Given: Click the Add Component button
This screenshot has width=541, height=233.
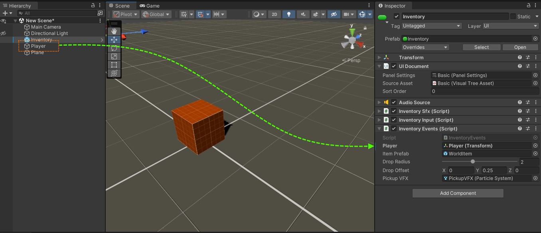Looking at the screenshot, I should (458, 193).
